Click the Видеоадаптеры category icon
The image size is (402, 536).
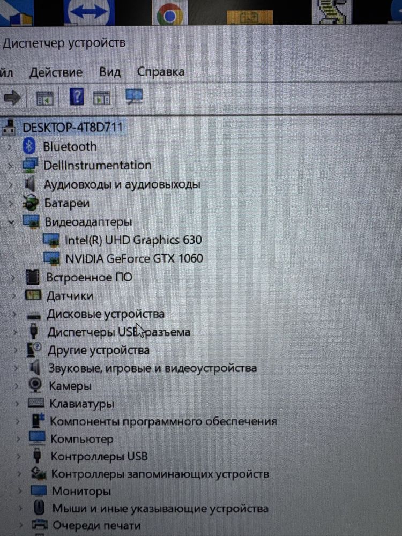pyautogui.click(x=31, y=221)
